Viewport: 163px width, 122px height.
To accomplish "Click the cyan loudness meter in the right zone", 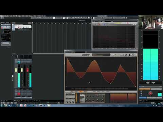I will click(150, 64).
